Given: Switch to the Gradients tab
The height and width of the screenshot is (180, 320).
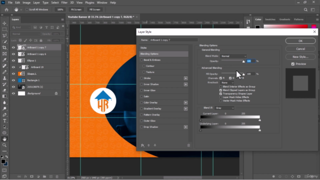Looking at the screenshot, I should tap(284, 19).
